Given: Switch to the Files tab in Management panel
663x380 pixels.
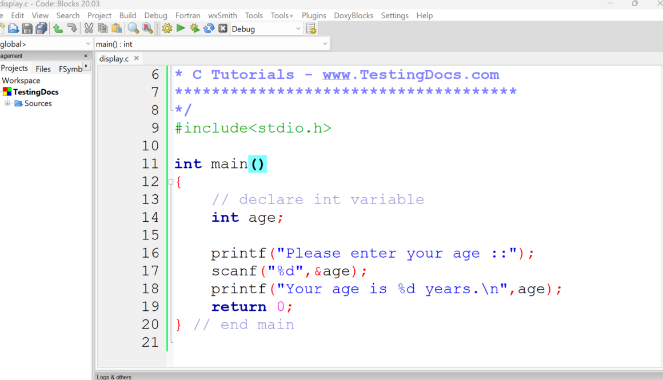Looking at the screenshot, I should (x=43, y=68).
